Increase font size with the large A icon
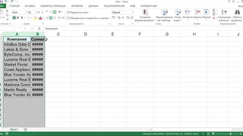 pos(39,12)
